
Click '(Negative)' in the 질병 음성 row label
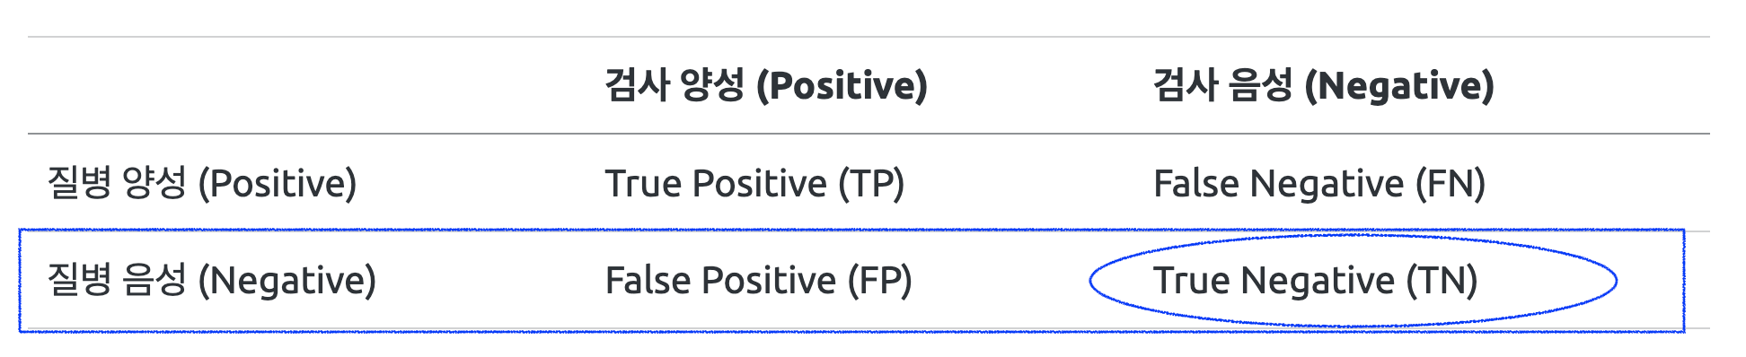click(287, 280)
